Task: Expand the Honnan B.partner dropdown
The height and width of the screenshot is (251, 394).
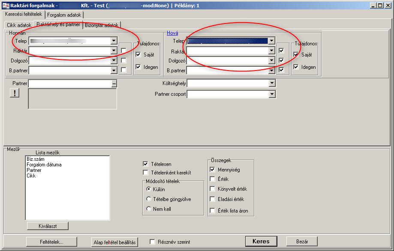Action: pos(114,70)
